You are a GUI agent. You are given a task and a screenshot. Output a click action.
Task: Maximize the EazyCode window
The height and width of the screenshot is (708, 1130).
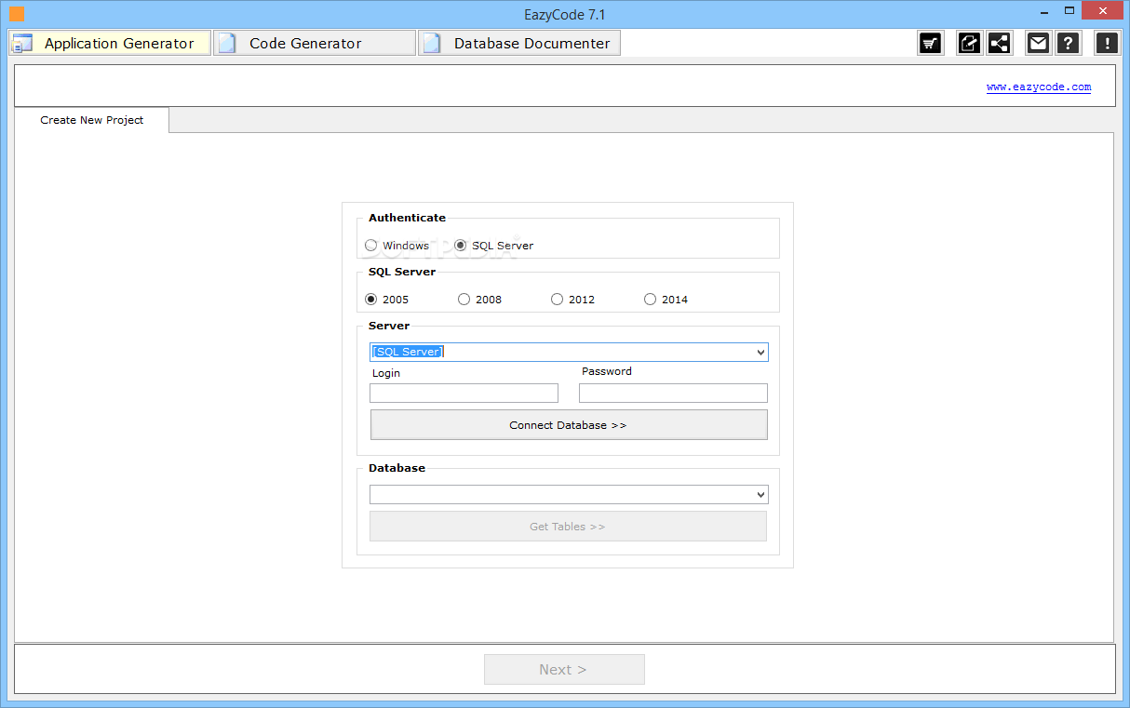[1069, 11]
